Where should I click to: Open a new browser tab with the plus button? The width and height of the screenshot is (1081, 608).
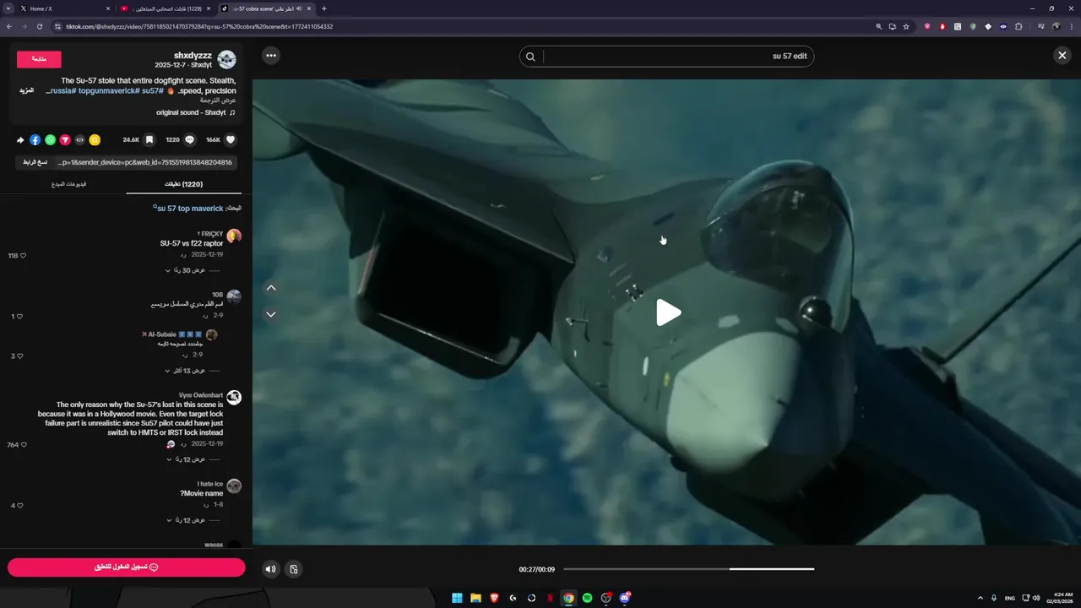(x=324, y=8)
